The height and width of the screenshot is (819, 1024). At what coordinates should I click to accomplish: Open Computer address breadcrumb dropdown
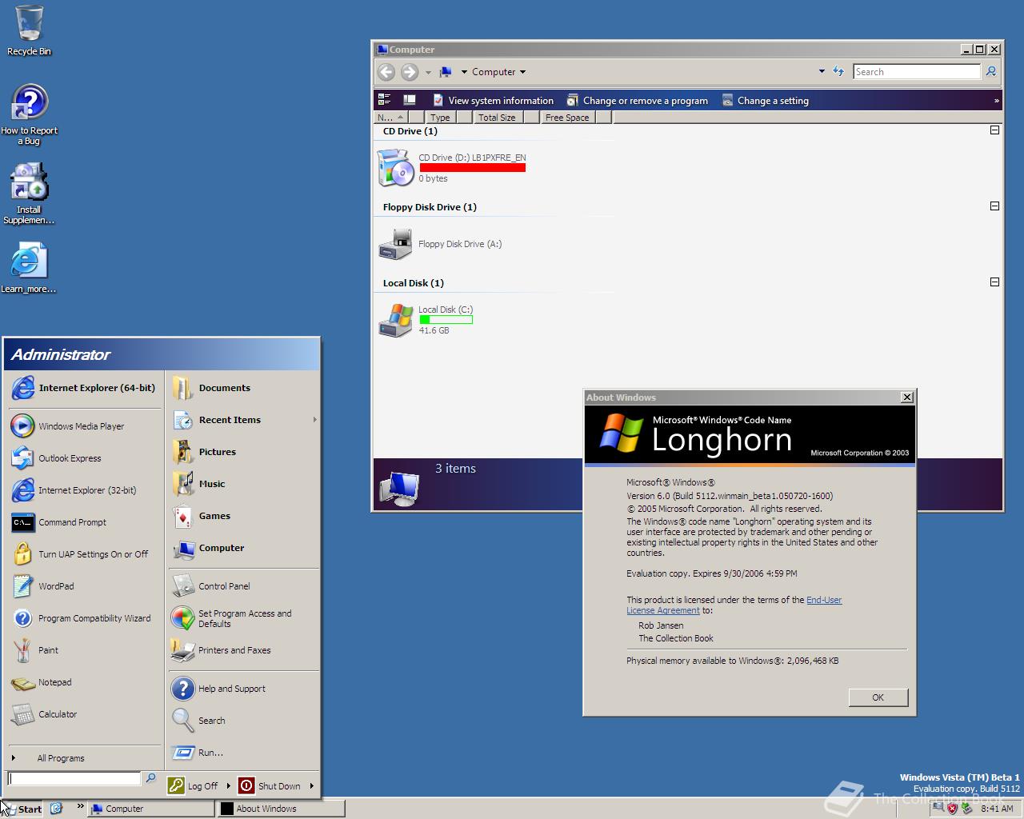point(523,72)
